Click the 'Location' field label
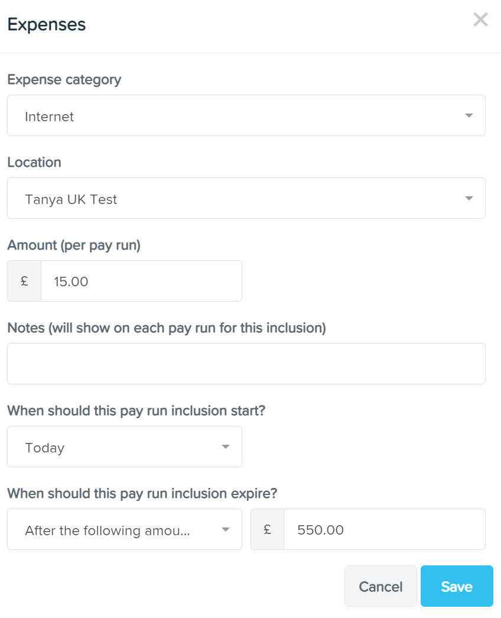 [x=34, y=163]
